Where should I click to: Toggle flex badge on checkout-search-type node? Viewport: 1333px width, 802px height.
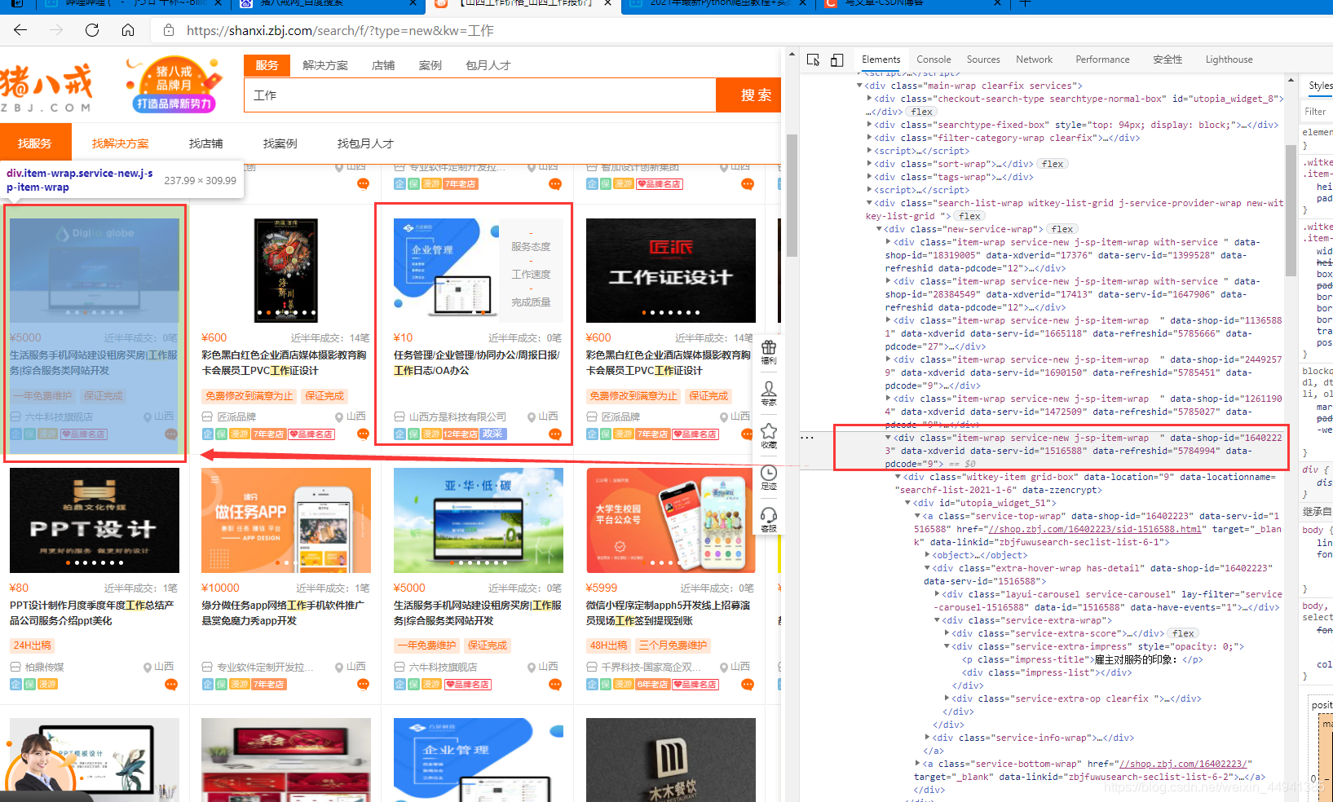tap(922, 112)
